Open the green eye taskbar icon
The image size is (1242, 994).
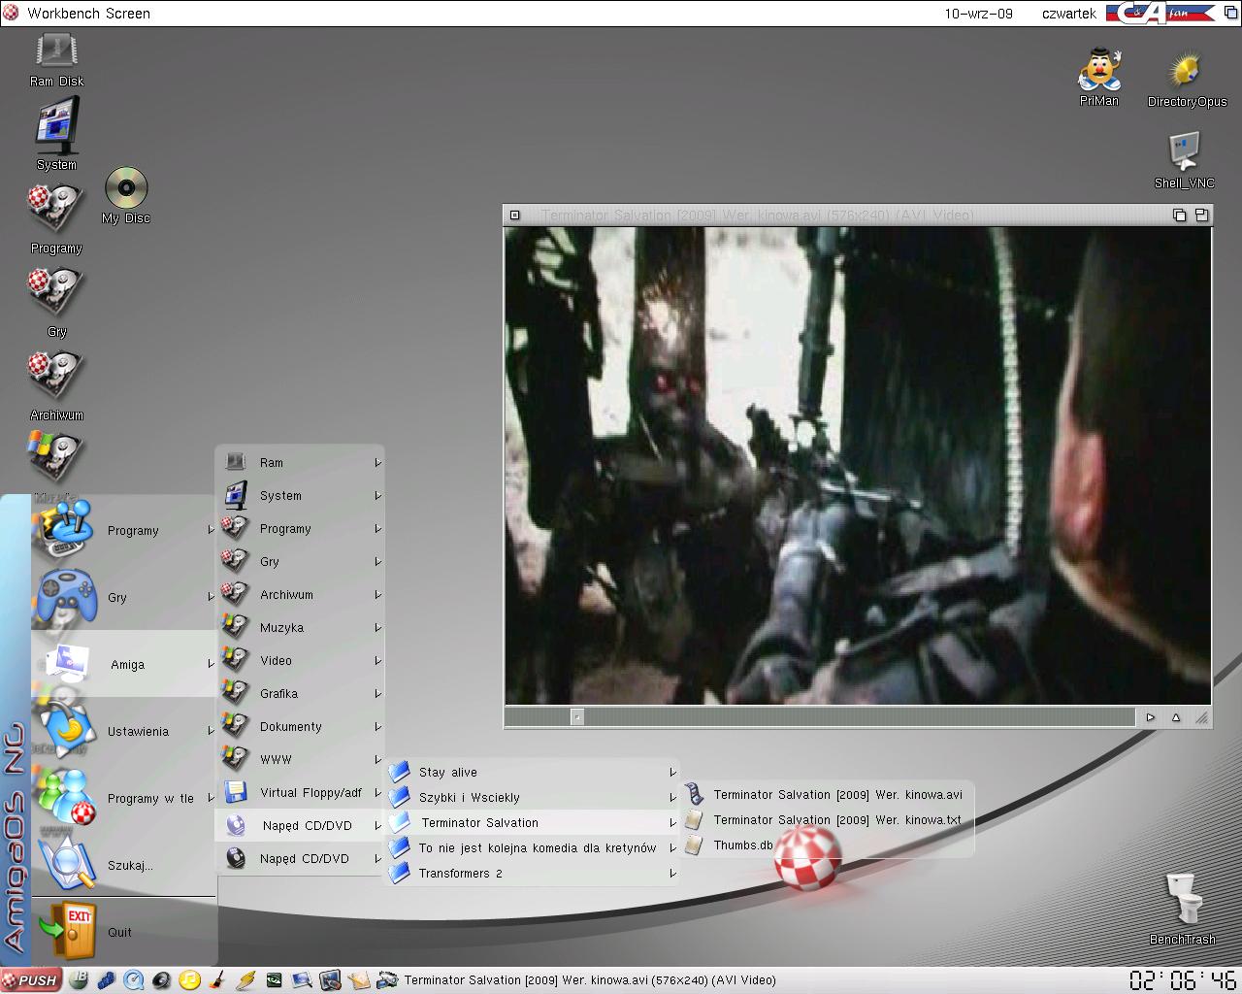[276, 980]
